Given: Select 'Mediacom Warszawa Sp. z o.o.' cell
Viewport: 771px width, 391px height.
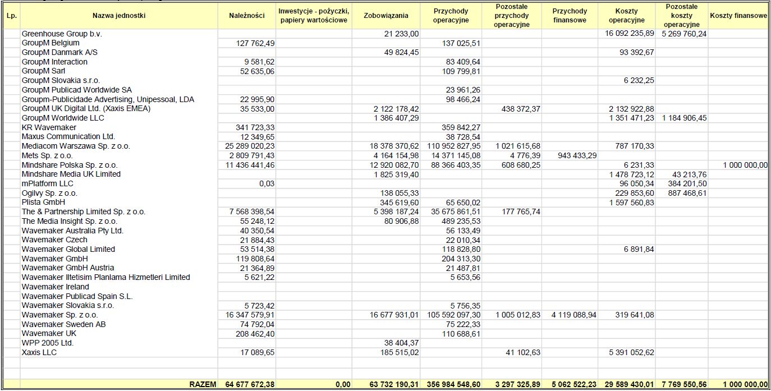Looking at the screenshot, I should (x=76, y=146).
